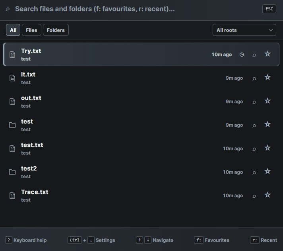283x251 pixels.
Task: Click the search magnifier icon in search bar
Action: (8, 9)
